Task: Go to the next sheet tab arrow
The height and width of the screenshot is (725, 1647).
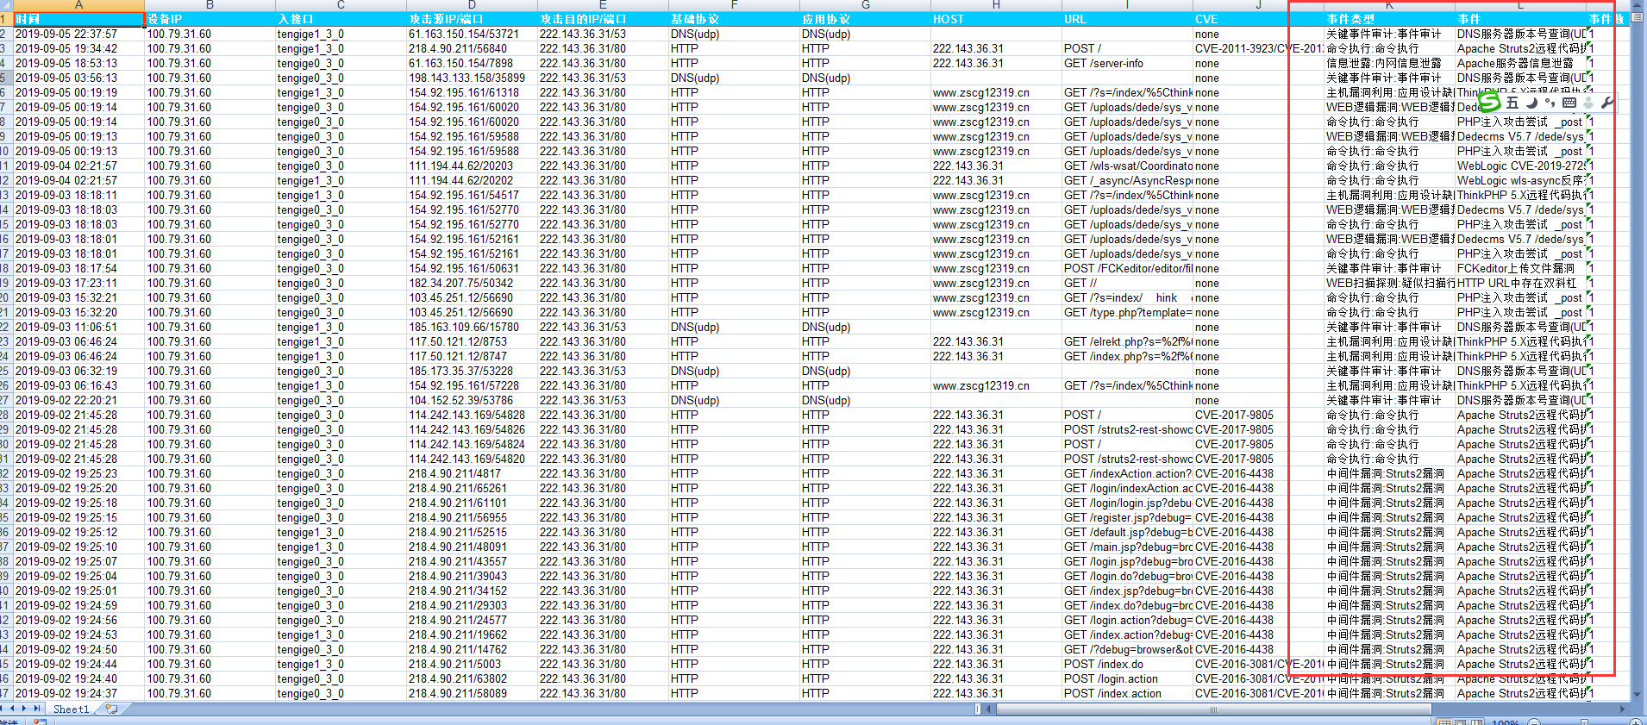Action: click(24, 709)
